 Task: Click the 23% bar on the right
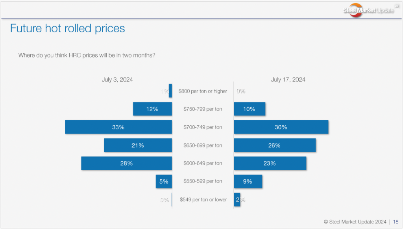point(270,163)
